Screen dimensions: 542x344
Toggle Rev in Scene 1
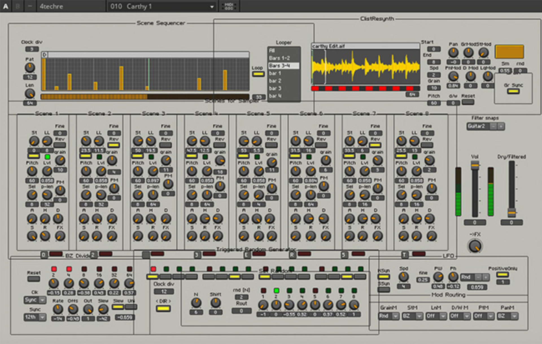(x=60, y=144)
